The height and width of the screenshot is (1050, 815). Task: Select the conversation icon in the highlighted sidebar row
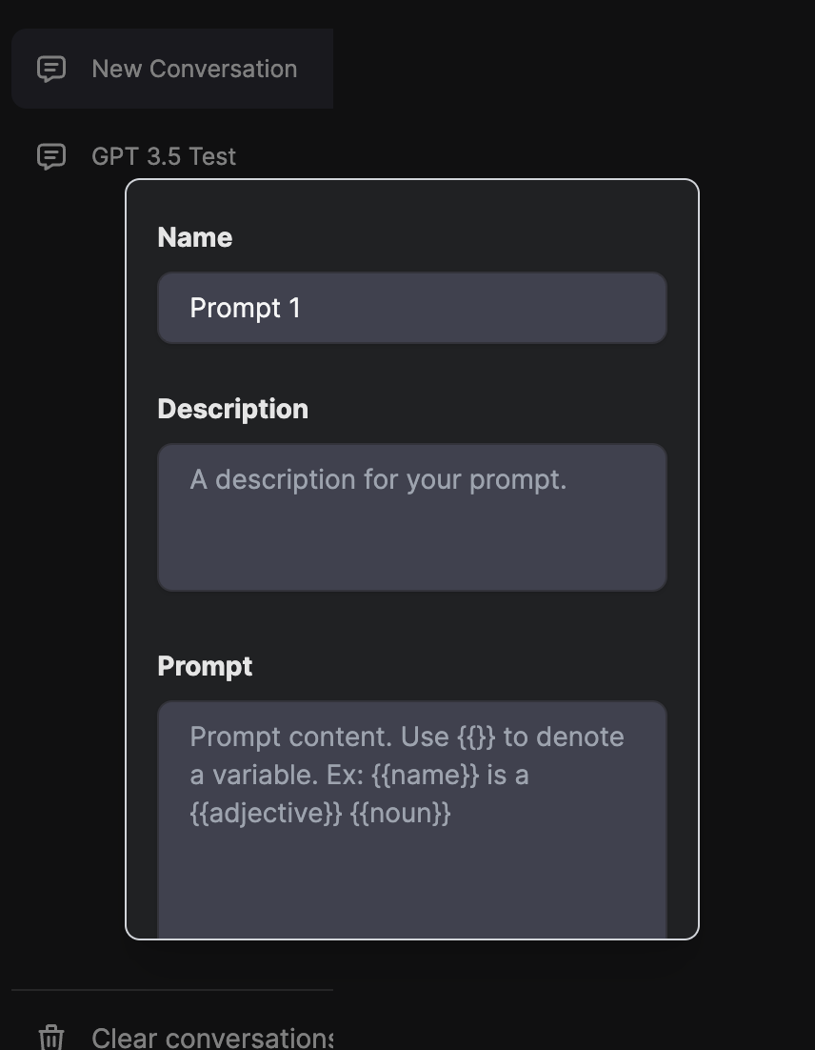(50, 68)
